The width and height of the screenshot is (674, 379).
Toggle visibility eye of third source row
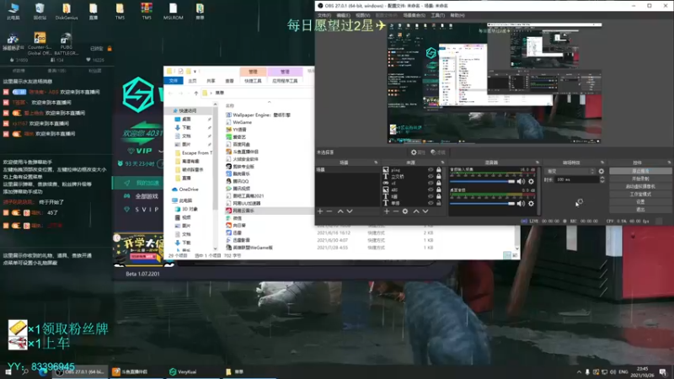pyautogui.click(x=431, y=183)
